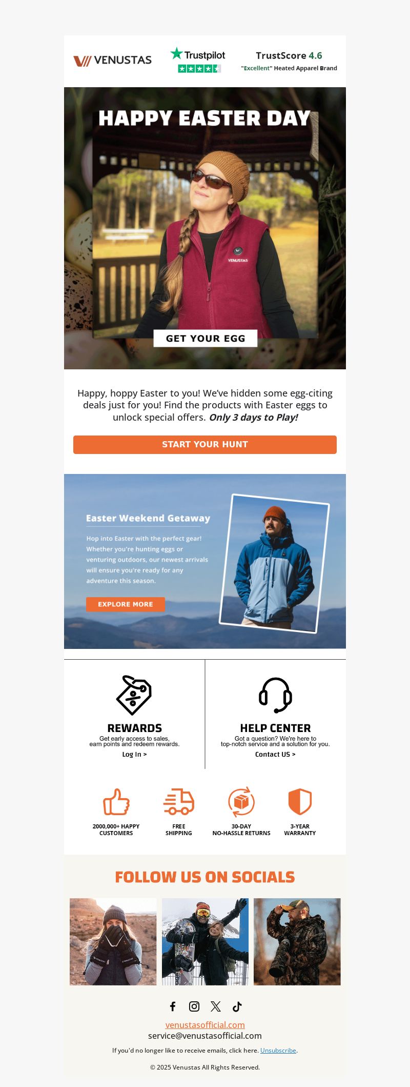The image size is (410, 1087).
Task: Click the Help Center headset icon
Action: coord(275,695)
